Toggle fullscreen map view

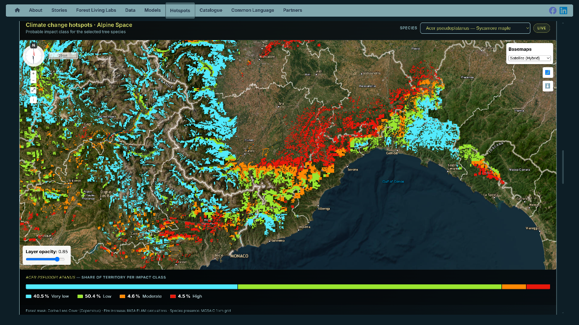33,90
